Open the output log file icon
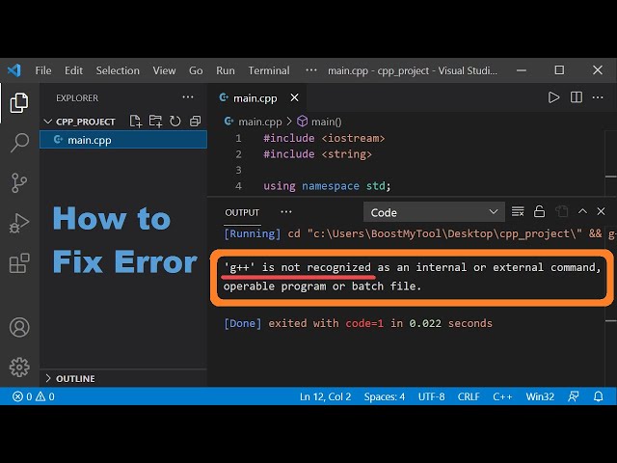The height and width of the screenshot is (463, 617). pyautogui.click(x=561, y=212)
